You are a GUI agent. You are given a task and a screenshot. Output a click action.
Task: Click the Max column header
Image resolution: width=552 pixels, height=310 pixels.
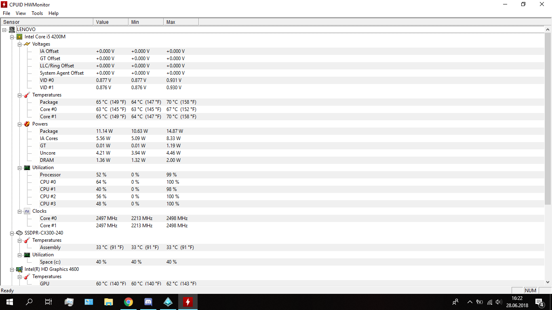click(x=181, y=22)
